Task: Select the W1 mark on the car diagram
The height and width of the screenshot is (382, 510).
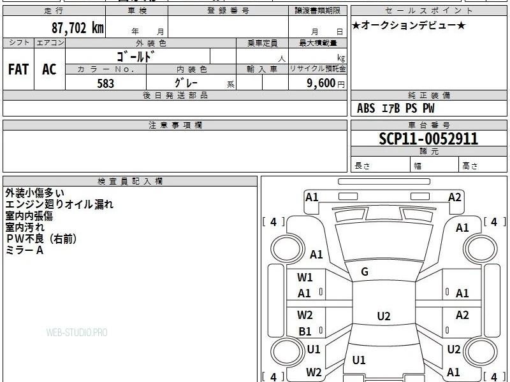Action: [305, 278]
